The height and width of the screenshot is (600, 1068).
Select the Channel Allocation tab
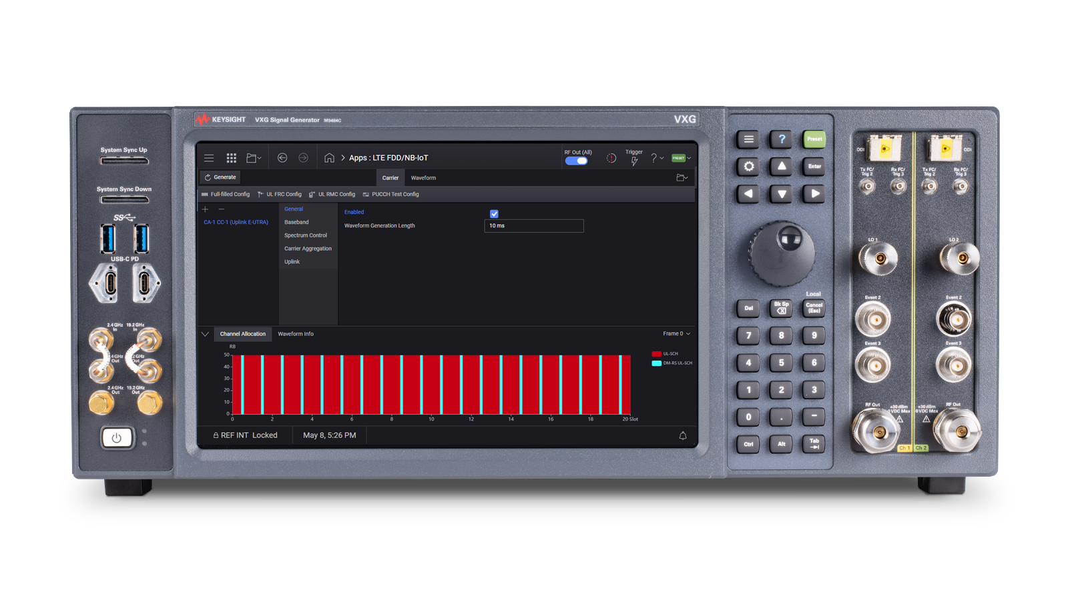click(243, 334)
